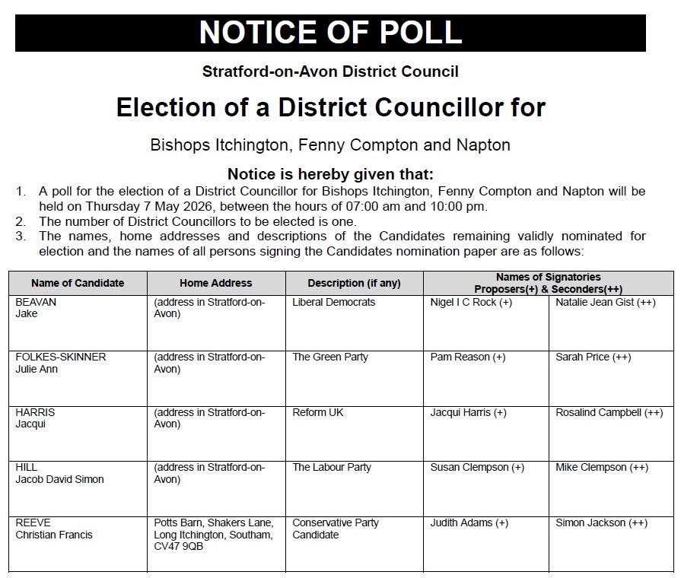This screenshot has height=578, width=681.
Task: Click The Green Party description cell
Action: tap(330, 357)
